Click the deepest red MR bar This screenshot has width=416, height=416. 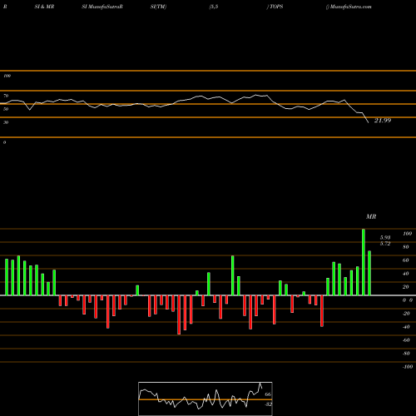179,314
